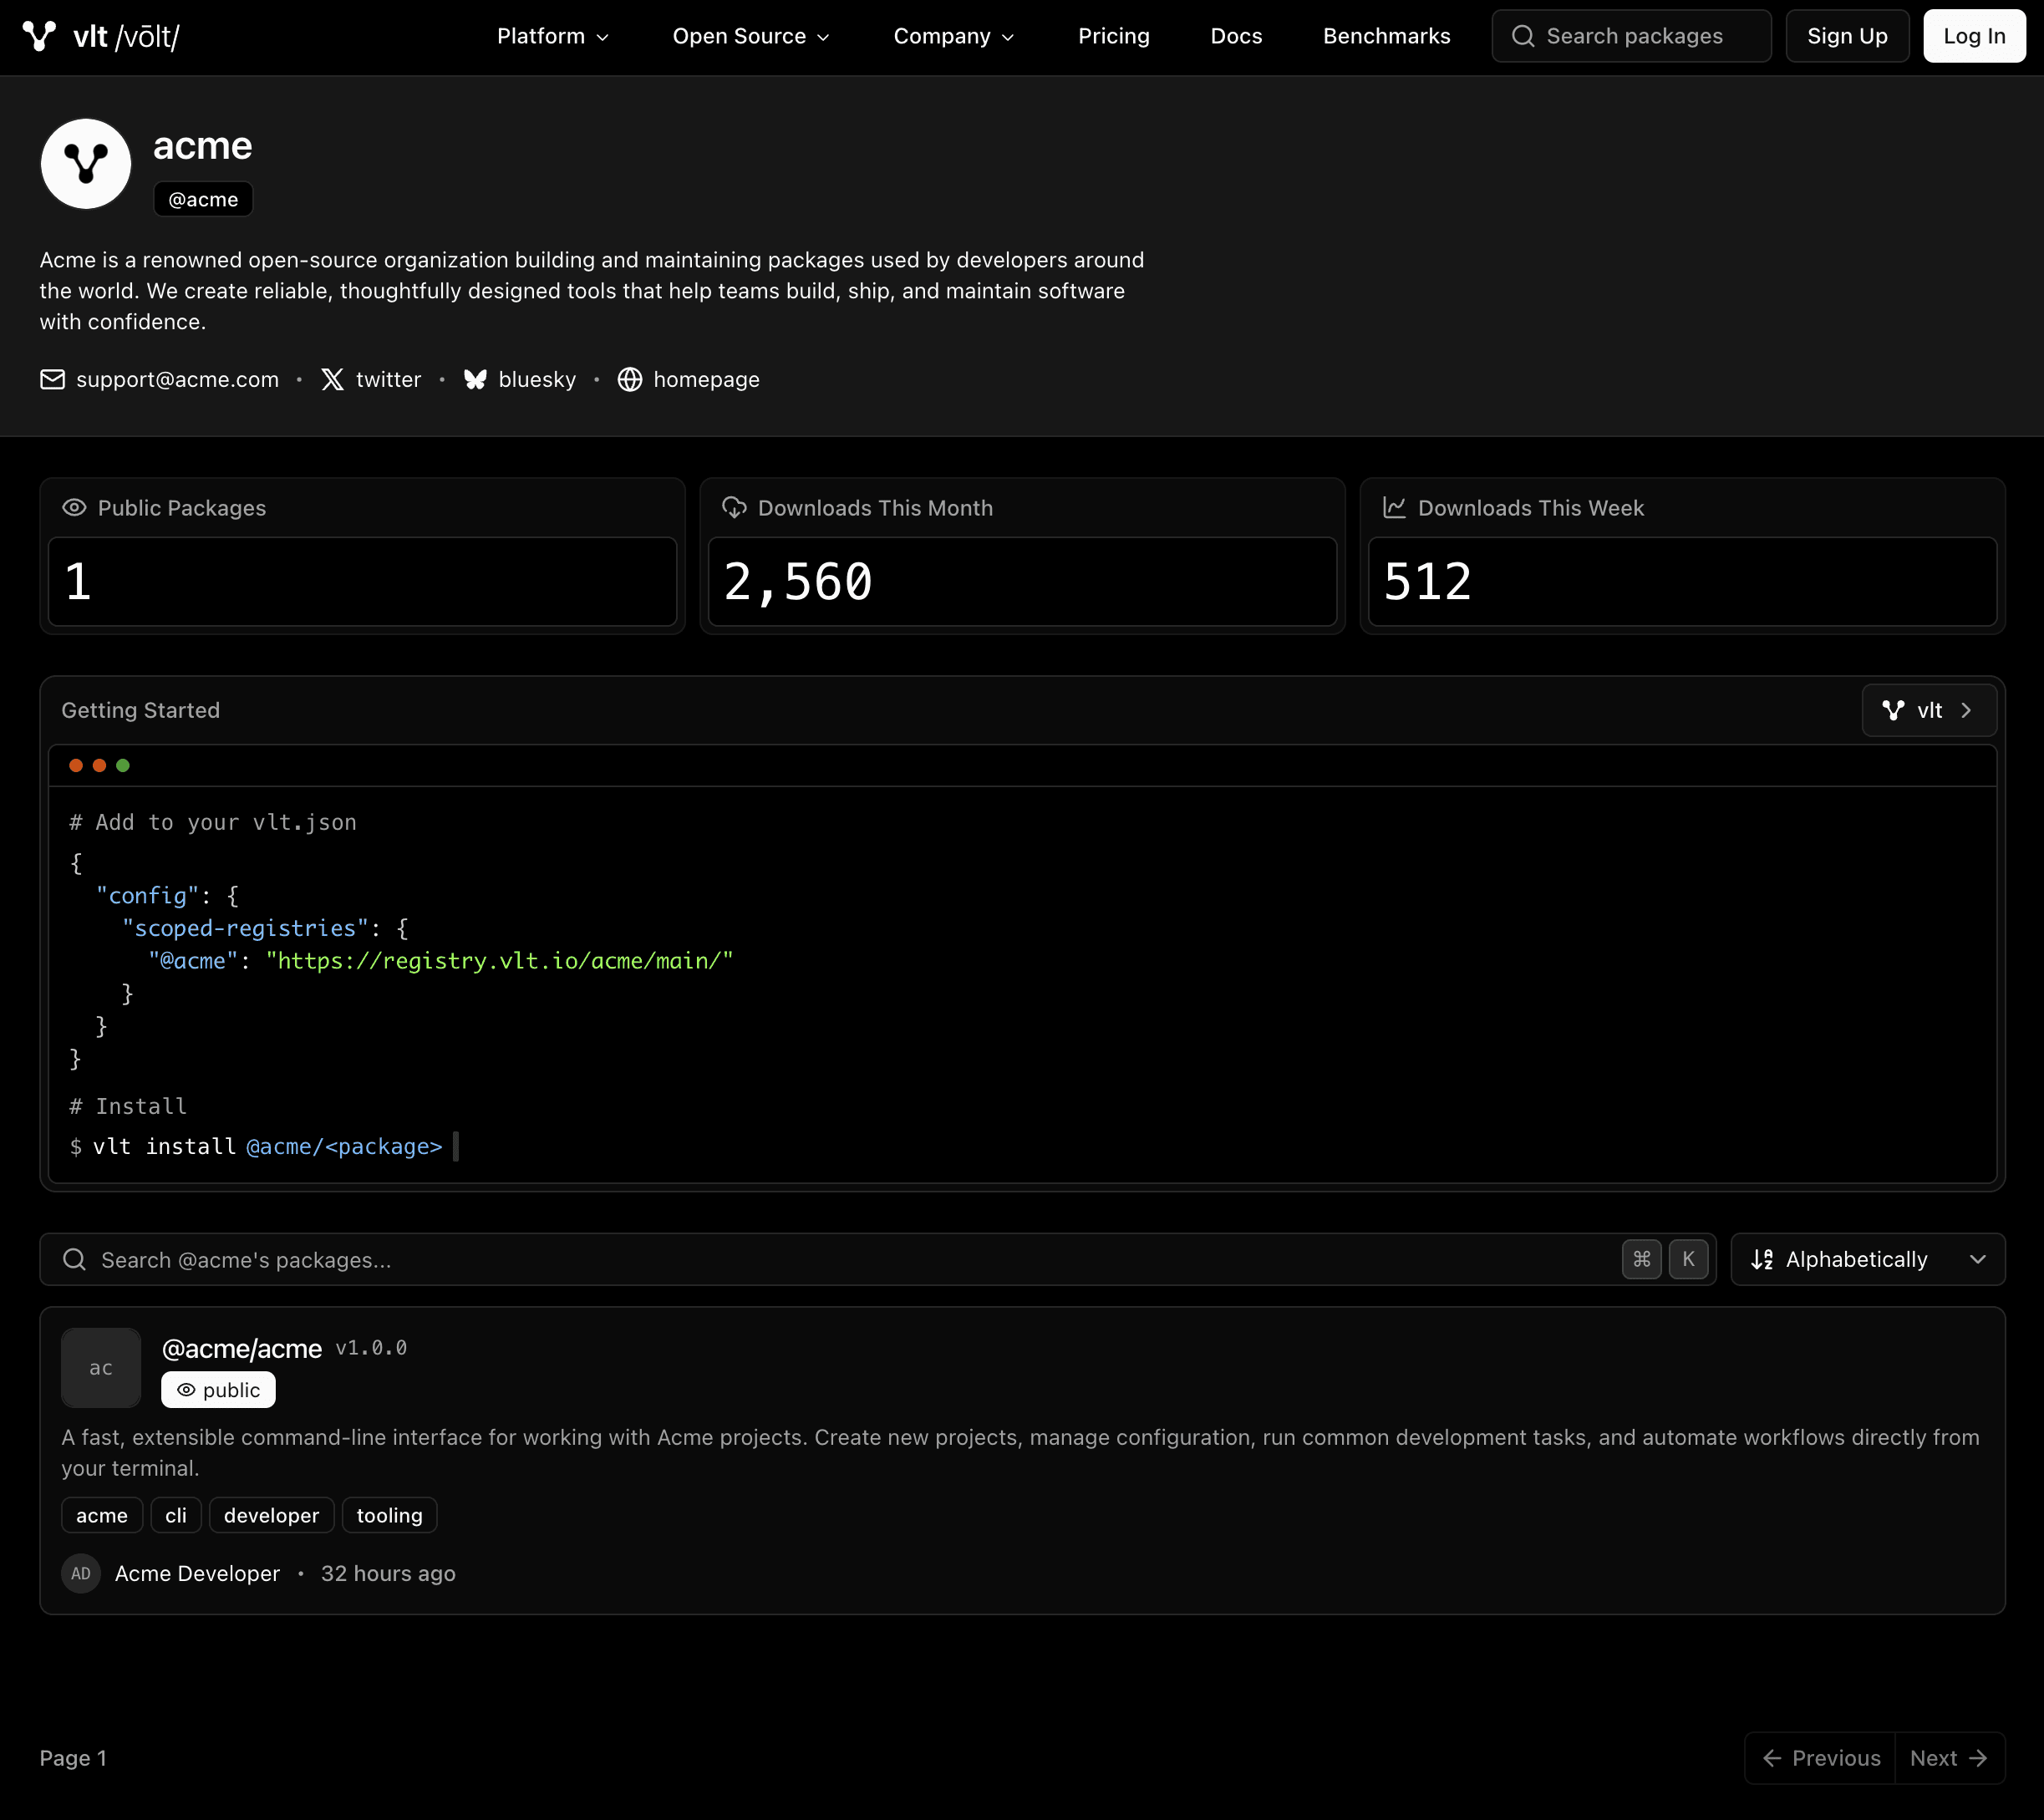Go to the Next page
Image resolution: width=2044 pixels, height=1820 pixels.
tap(1949, 1758)
